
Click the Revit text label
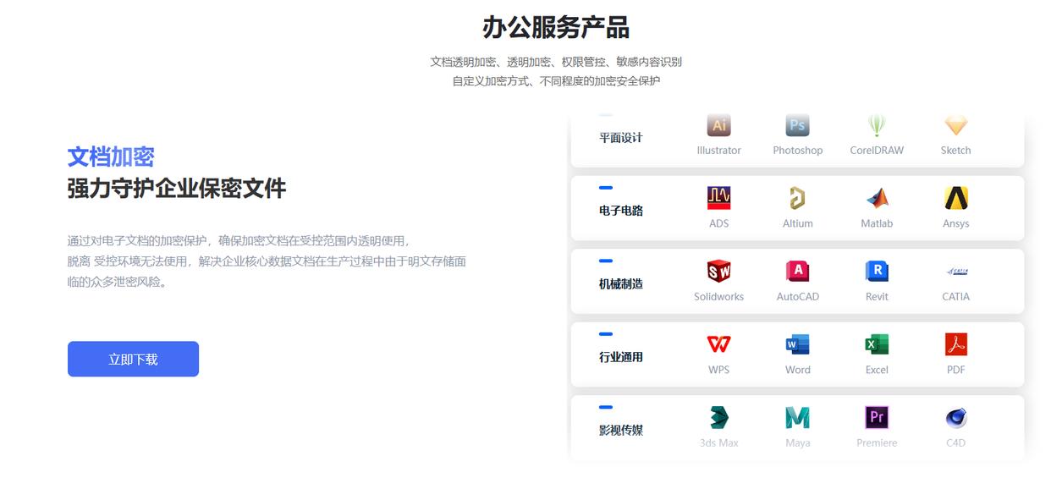coord(877,297)
